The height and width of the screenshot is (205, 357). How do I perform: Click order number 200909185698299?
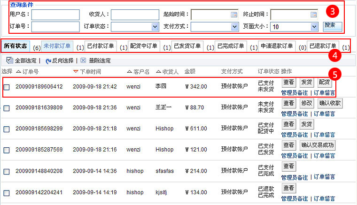39,129
